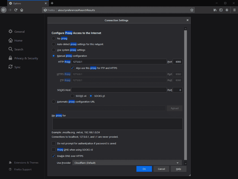This screenshot has width=238, height=179.
Task: Open the hamburger application menu
Action: pos(234,10)
